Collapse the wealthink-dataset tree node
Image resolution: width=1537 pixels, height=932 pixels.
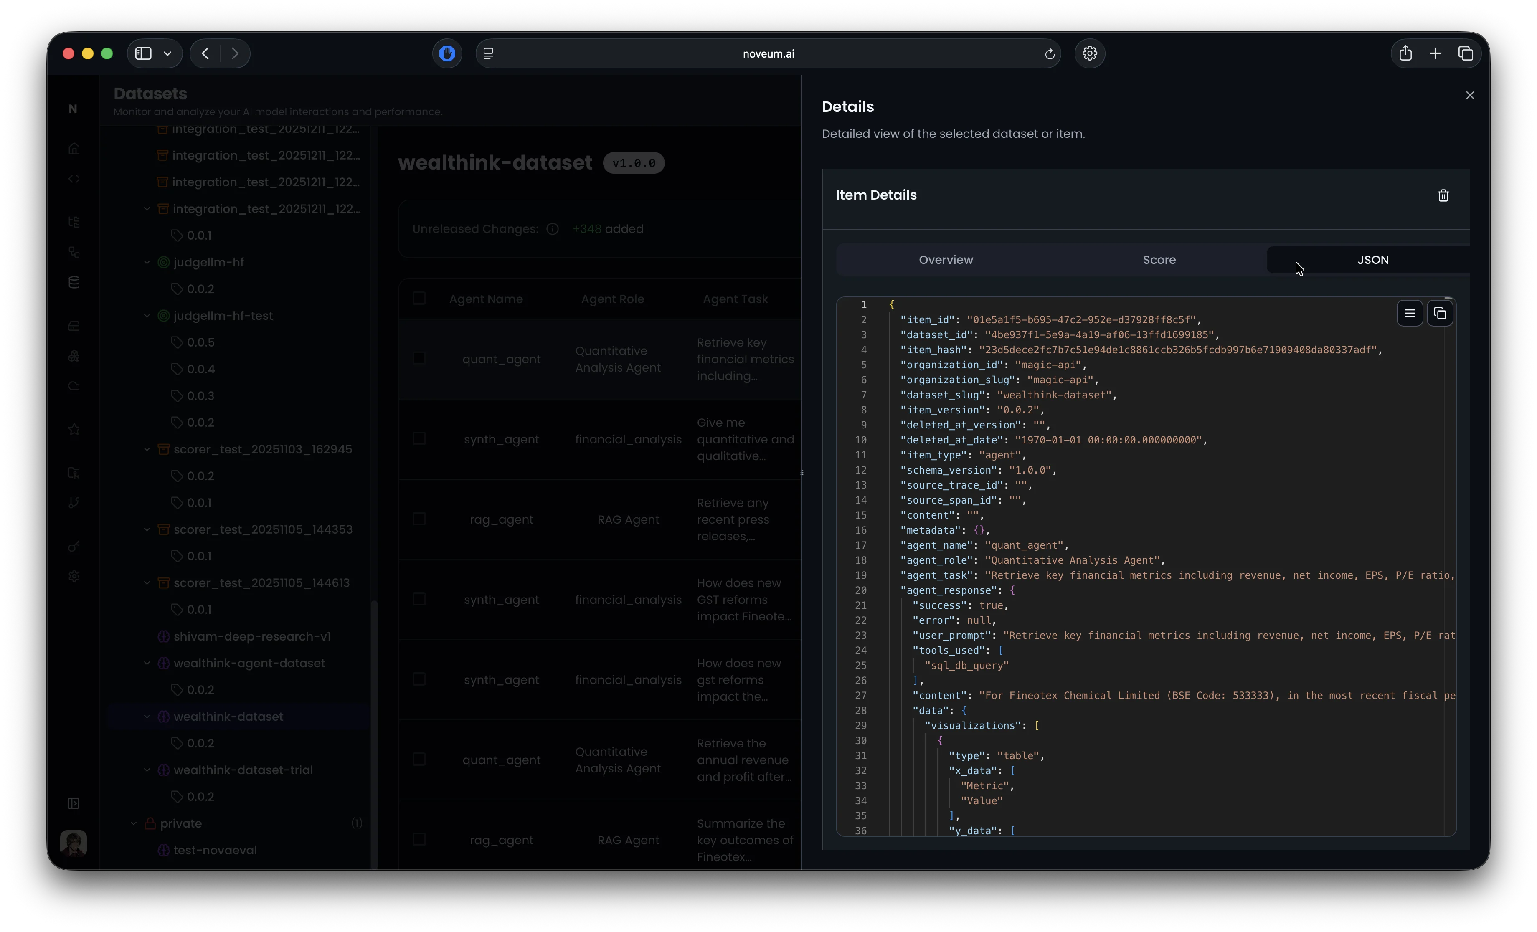tap(147, 717)
